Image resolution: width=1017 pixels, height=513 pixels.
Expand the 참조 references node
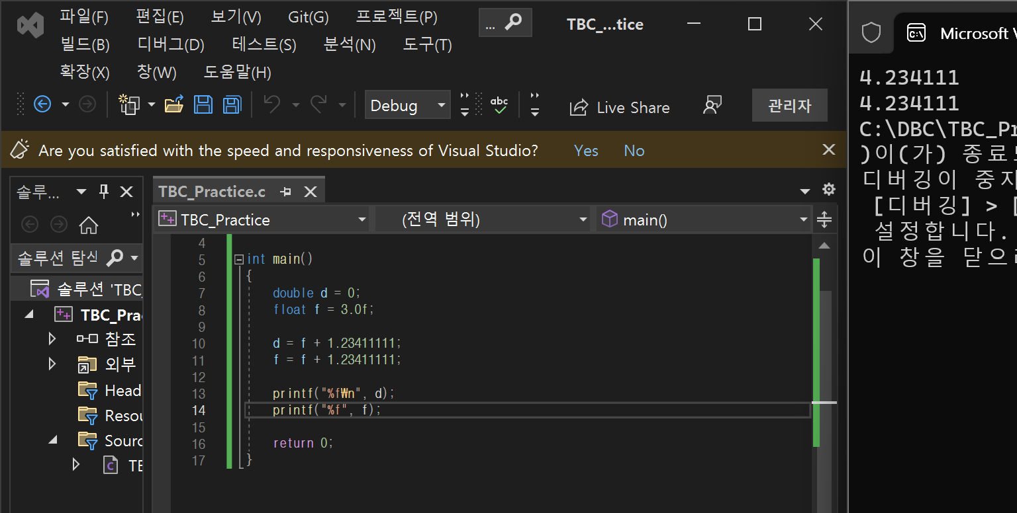tap(52, 339)
